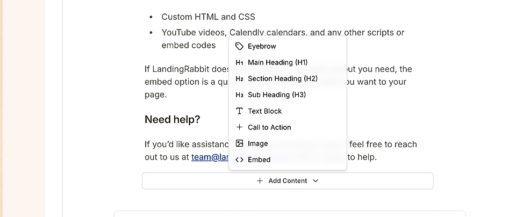Add a "Text Block" from the menu

(x=265, y=111)
